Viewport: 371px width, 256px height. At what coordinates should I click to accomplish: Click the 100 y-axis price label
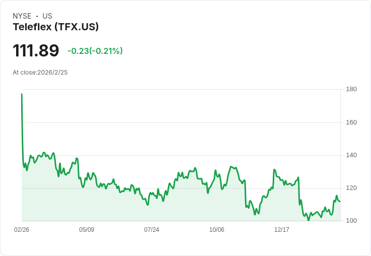click(351, 221)
